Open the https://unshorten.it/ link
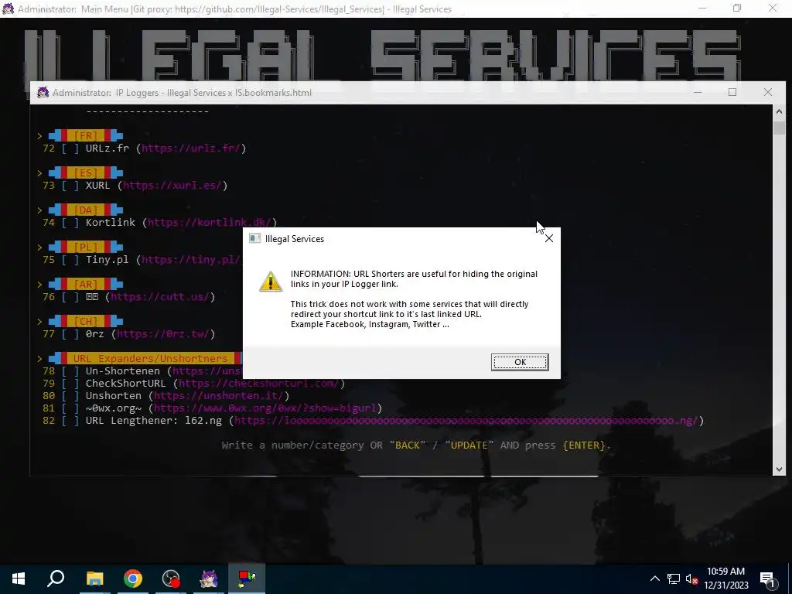 tap(219, 395)
